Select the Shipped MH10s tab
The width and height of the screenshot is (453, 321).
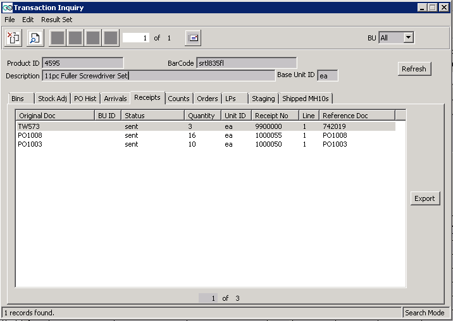point(306,99)
